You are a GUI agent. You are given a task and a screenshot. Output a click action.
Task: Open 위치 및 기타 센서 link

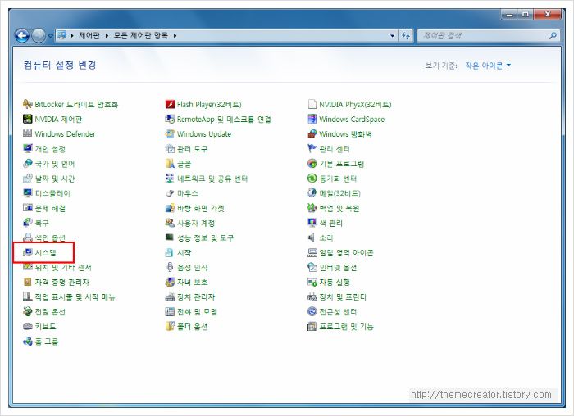click(x=63, y=267)
